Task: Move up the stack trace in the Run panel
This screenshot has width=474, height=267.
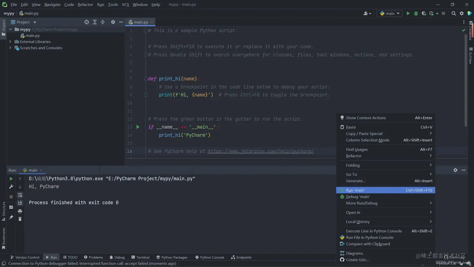Action: click(20, 179)
